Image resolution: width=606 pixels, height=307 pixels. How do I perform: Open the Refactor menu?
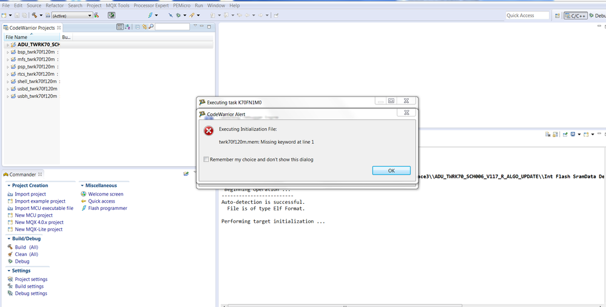pyautogui.click(x=55, y=5)
